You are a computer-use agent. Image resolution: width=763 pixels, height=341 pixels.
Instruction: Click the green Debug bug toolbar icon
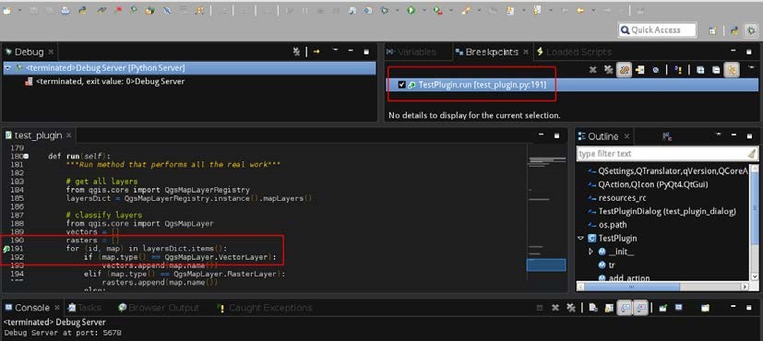click(x=385, y=10)
